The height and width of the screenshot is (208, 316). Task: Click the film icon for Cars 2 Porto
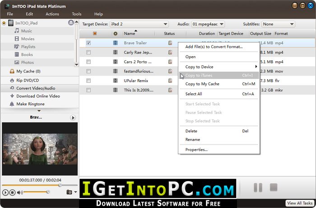tap(115, 62)
